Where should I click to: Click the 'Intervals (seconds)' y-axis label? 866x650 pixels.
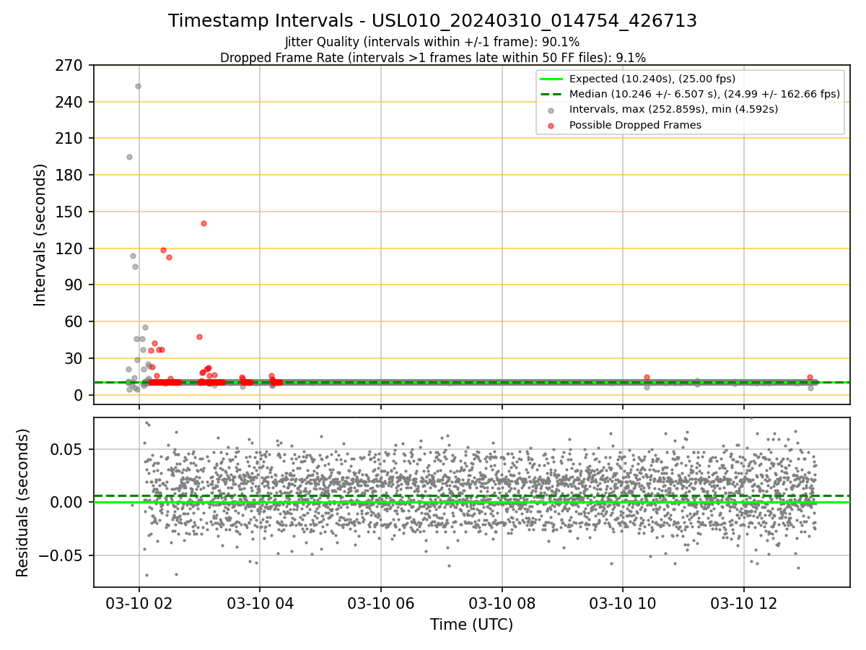(40, 235)
